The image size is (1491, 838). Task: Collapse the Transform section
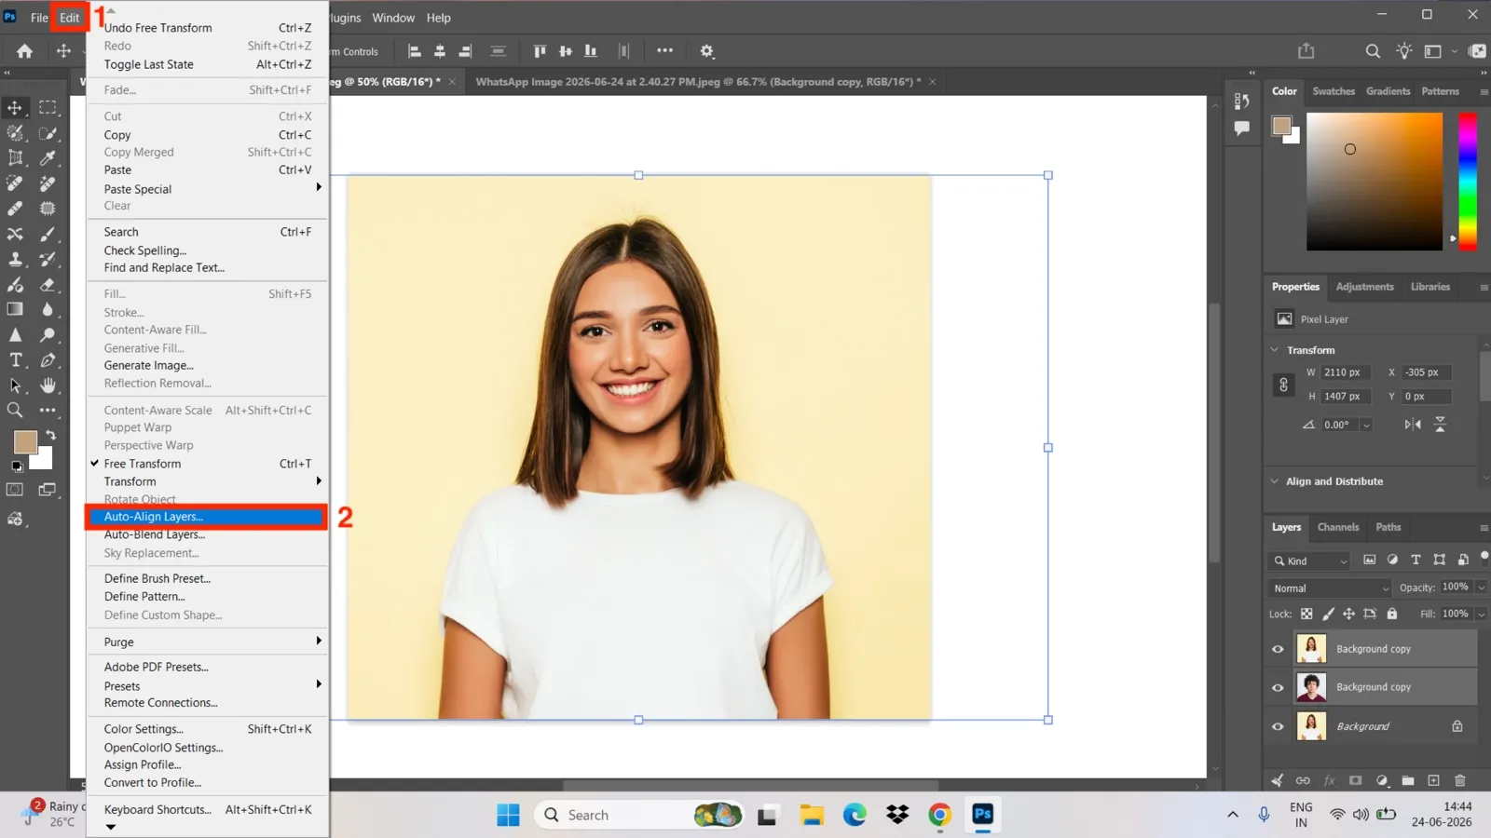(1275, 350)
